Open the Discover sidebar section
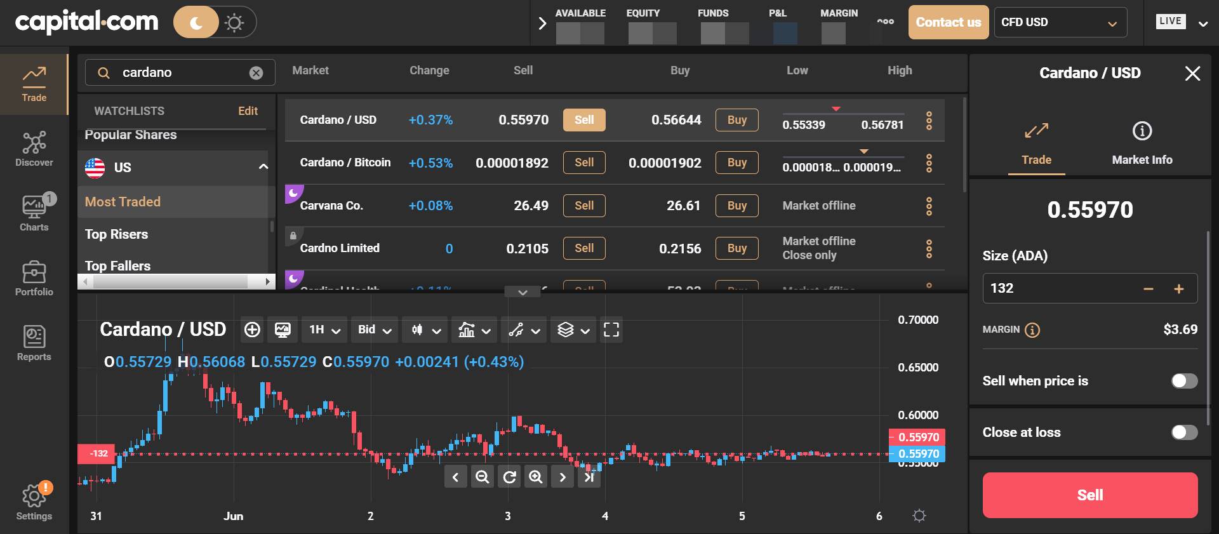Viewport: 1219px width, 534px height. 34,149
